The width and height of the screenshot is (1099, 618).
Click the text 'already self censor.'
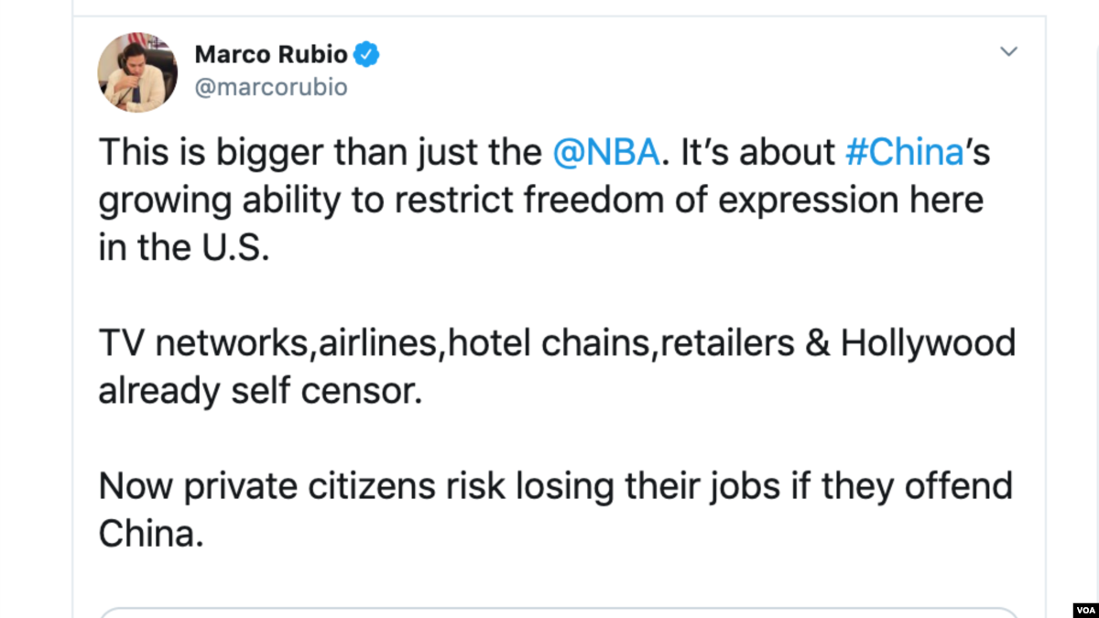(x=259, y=391)
